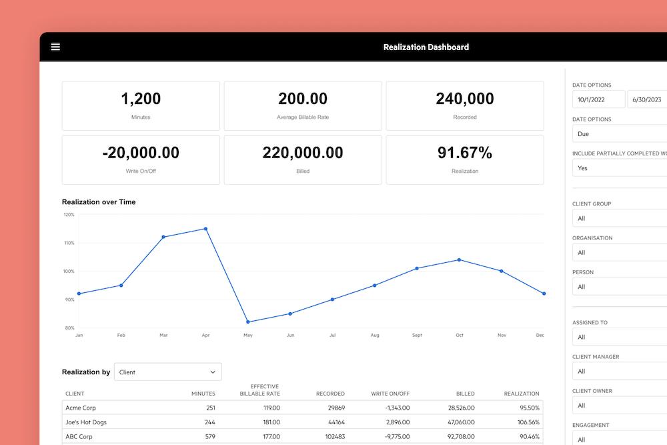667x445 pixels.
Task: Change include partially completed work to No
Action: pos(619,167)
